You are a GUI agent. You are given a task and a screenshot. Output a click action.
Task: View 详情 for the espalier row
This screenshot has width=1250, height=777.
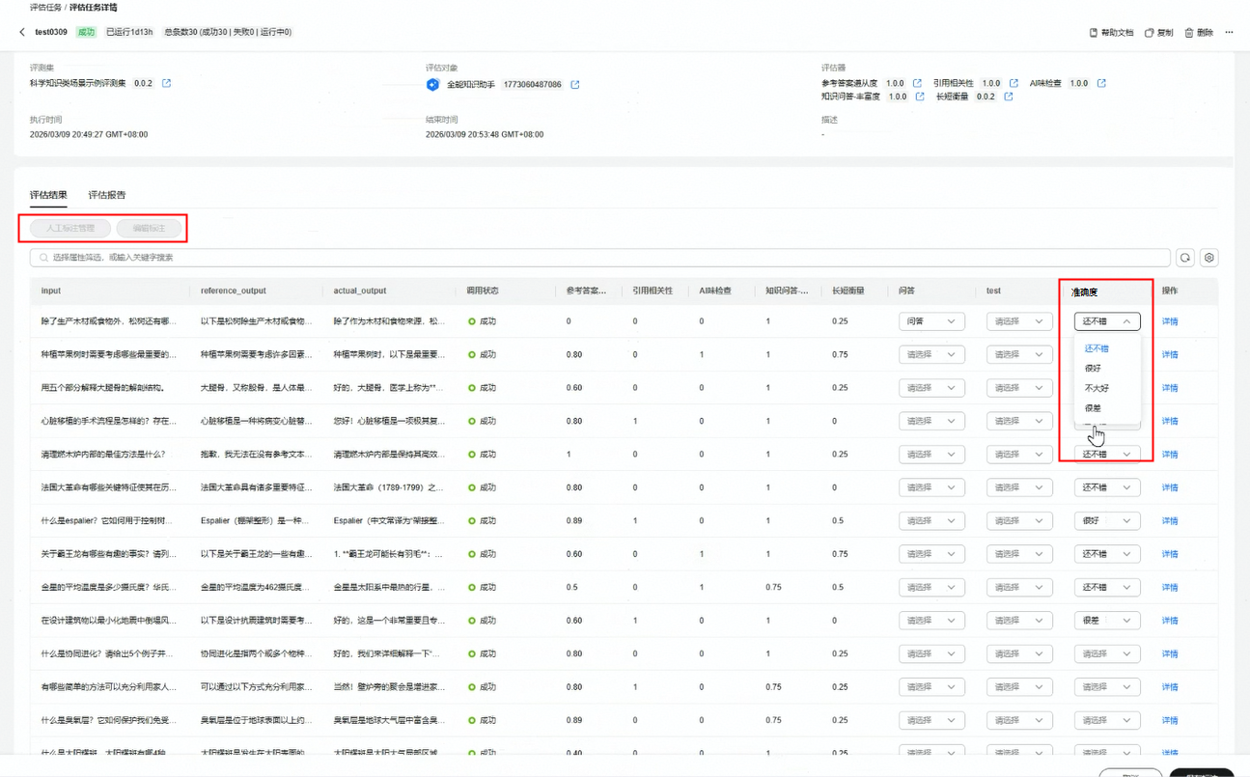(x=1170, y=521)
